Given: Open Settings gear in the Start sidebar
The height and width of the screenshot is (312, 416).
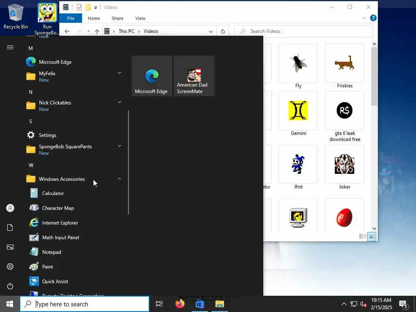Looking at the screenshot, I should [x=10, y=266].
